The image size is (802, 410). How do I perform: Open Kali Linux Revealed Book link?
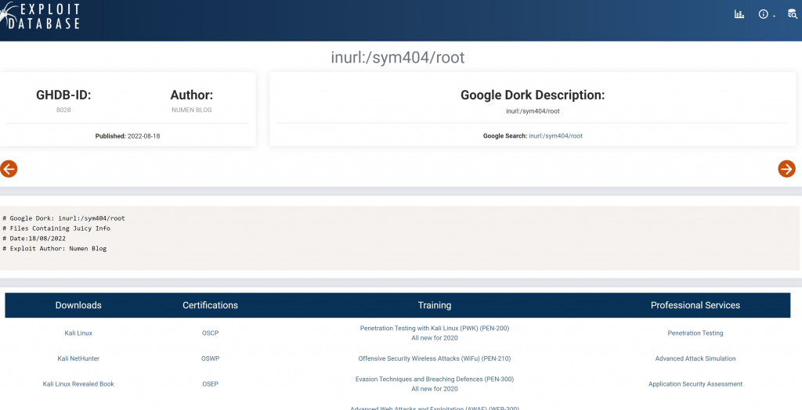pyautogui.click(x=78, y=384)
